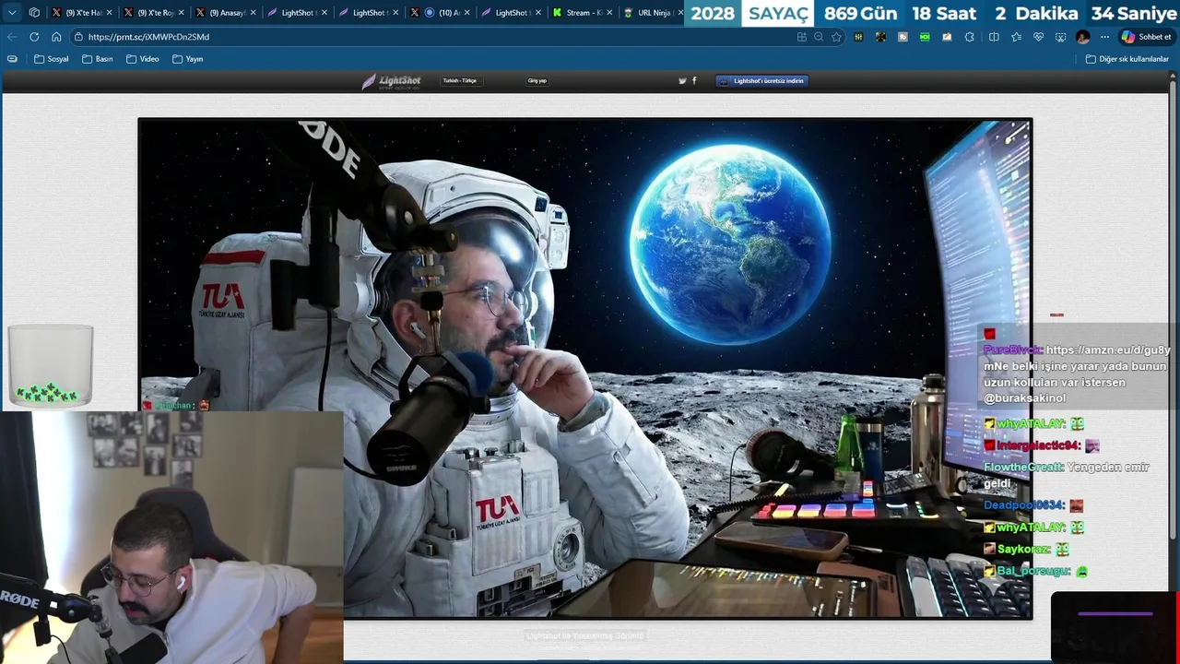Open the Yayın bookmarks folder

pos(188,59)
